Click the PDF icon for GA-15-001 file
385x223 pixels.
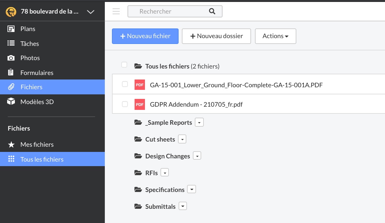140,85
